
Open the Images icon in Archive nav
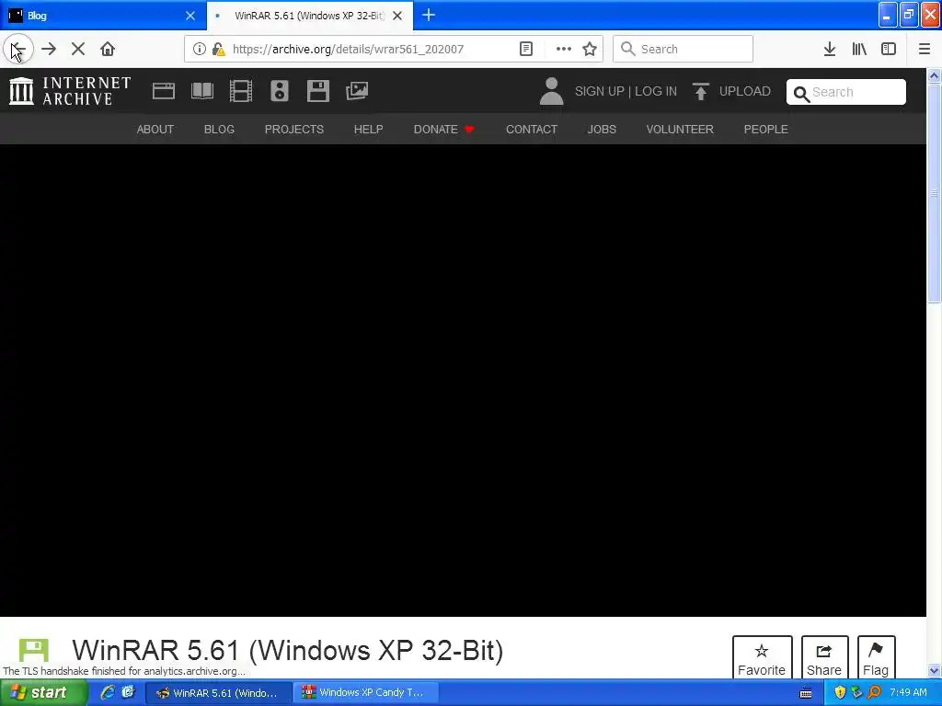click(357, 91)
